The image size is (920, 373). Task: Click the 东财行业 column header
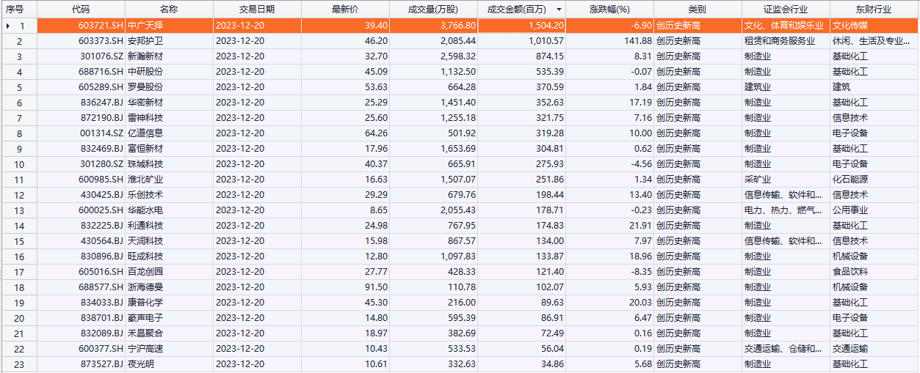click(873, 10)
